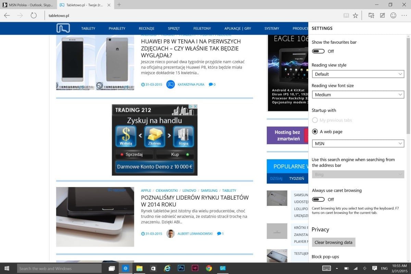
Task: Click the Clear browsing data button
Action: tap(334, 242)
